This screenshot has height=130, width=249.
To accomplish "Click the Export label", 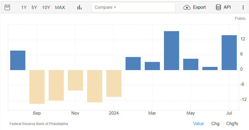I will [199, 7].
